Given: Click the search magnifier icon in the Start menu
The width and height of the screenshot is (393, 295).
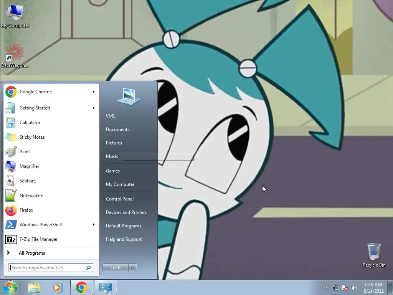Looking at the screenshot, I should 88,268.
